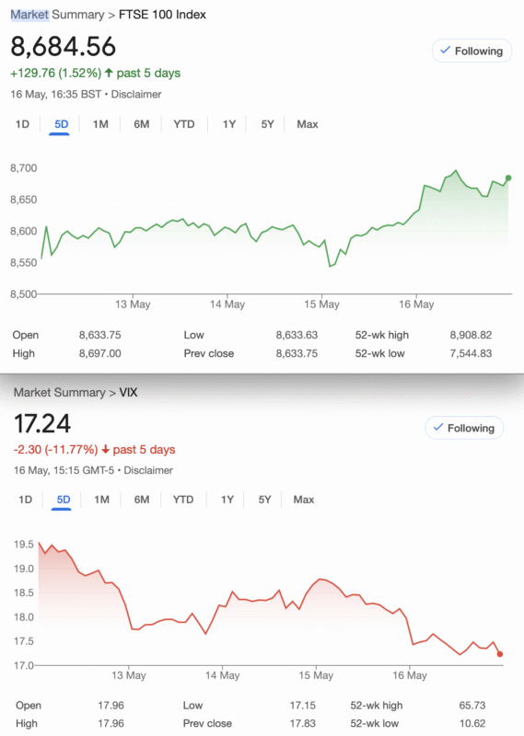524x736 pixels.
Task: Click VIX Low value 17.15
Action: (303, 706)
